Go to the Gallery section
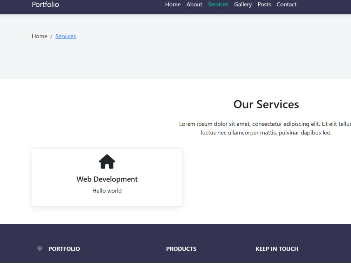Screen dimensions: 351x263 (x=243, y=5)
